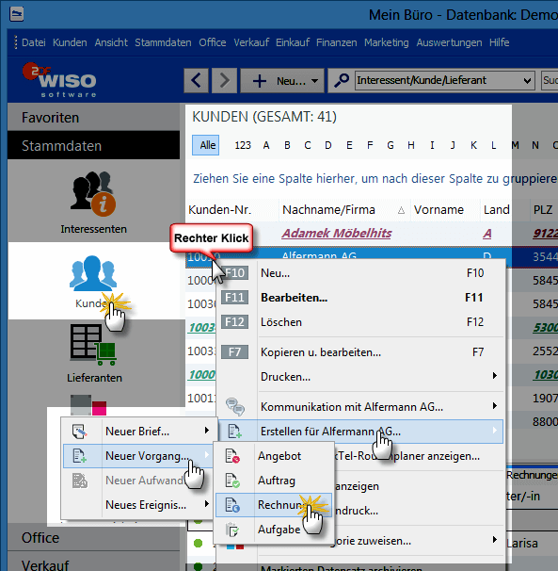Filter customers by letter H

[x=411, y=145]
